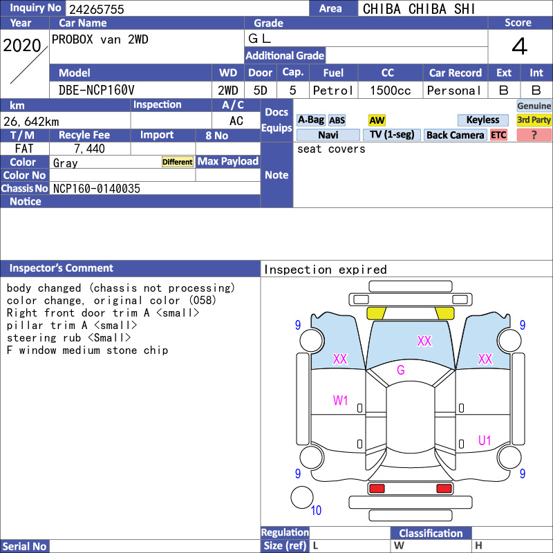Screen dimensions: 553x553
Task: Click the ABS equipment badge
Action: click(x=337, y=120)
